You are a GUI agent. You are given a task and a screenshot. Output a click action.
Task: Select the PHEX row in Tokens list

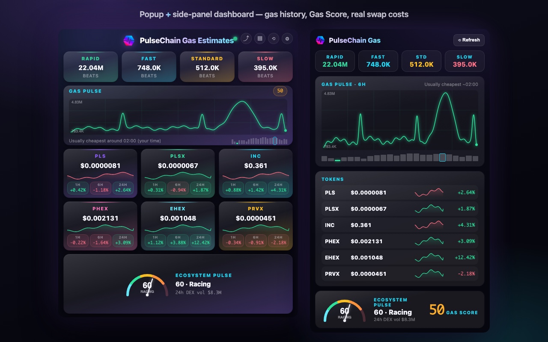coord(400,241)
